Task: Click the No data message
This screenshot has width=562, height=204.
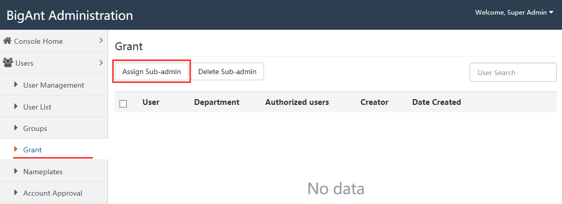Action: tap(336, 188)
